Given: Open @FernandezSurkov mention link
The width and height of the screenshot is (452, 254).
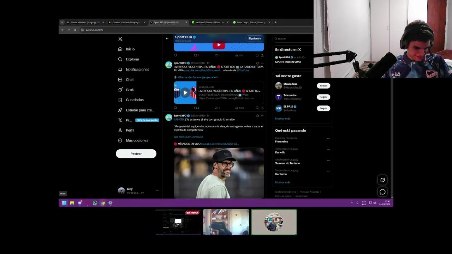Looking at the screenshot, I should (x=189, y=77).
